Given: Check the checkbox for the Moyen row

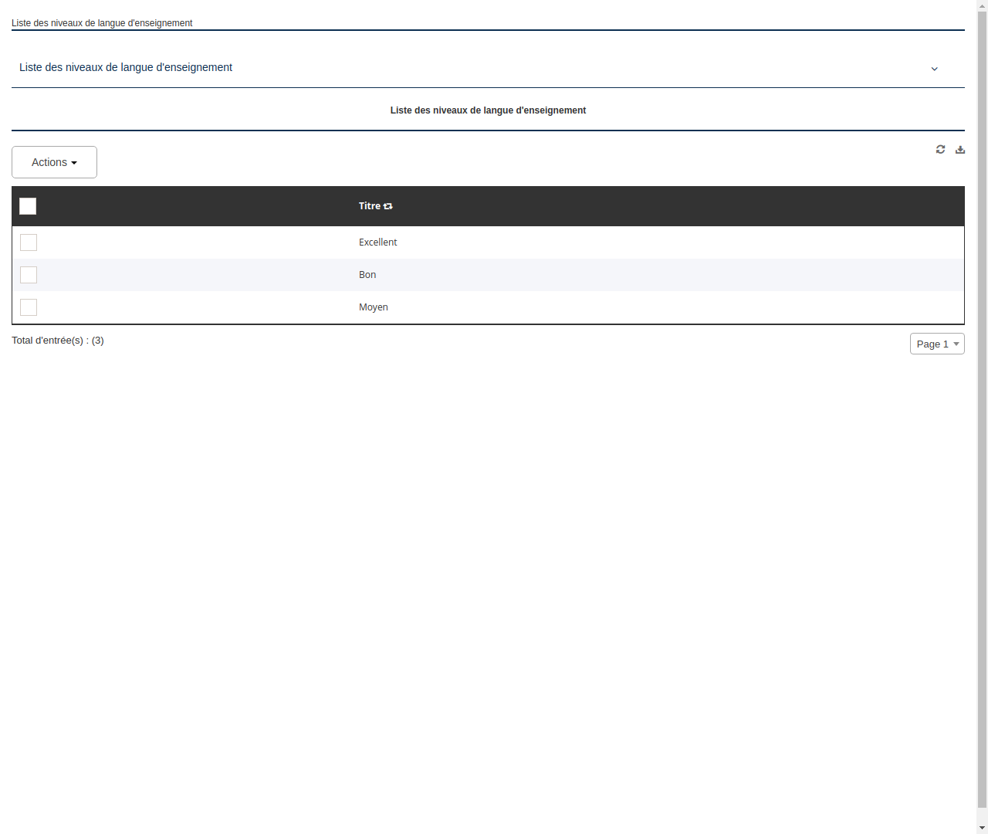Looking at the screenshot, I should (29, 307).
